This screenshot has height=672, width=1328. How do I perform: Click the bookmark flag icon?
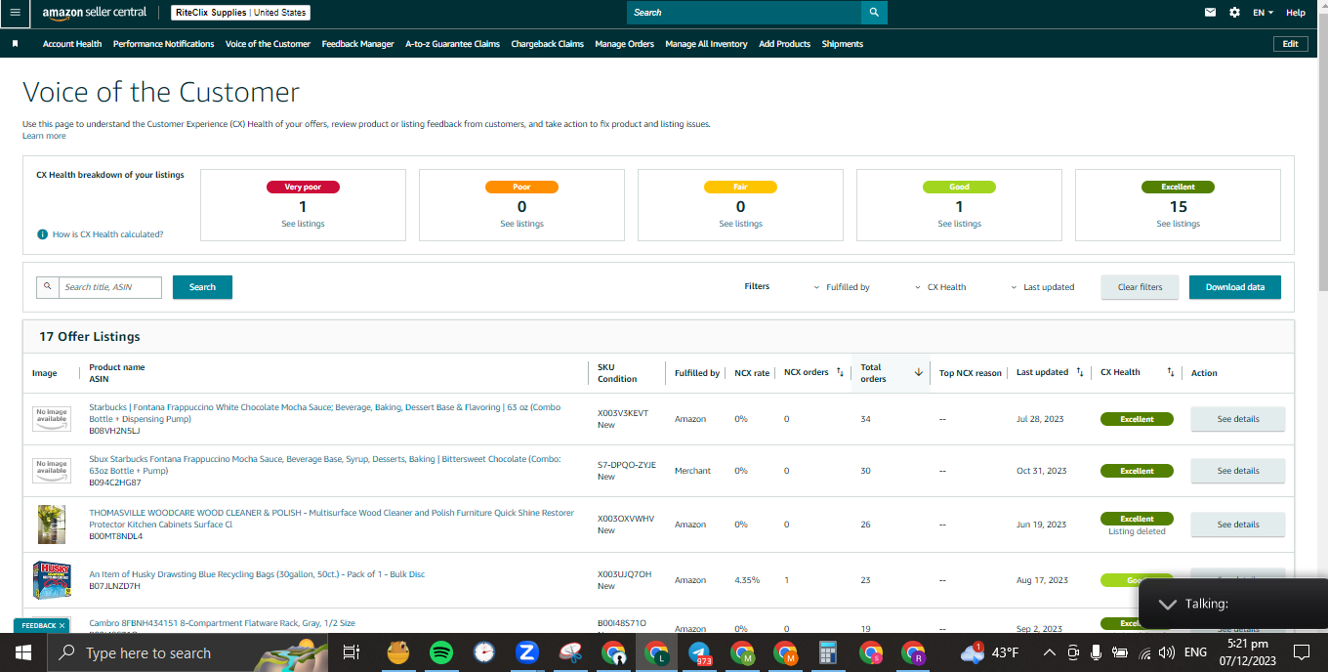coord(16,44)
